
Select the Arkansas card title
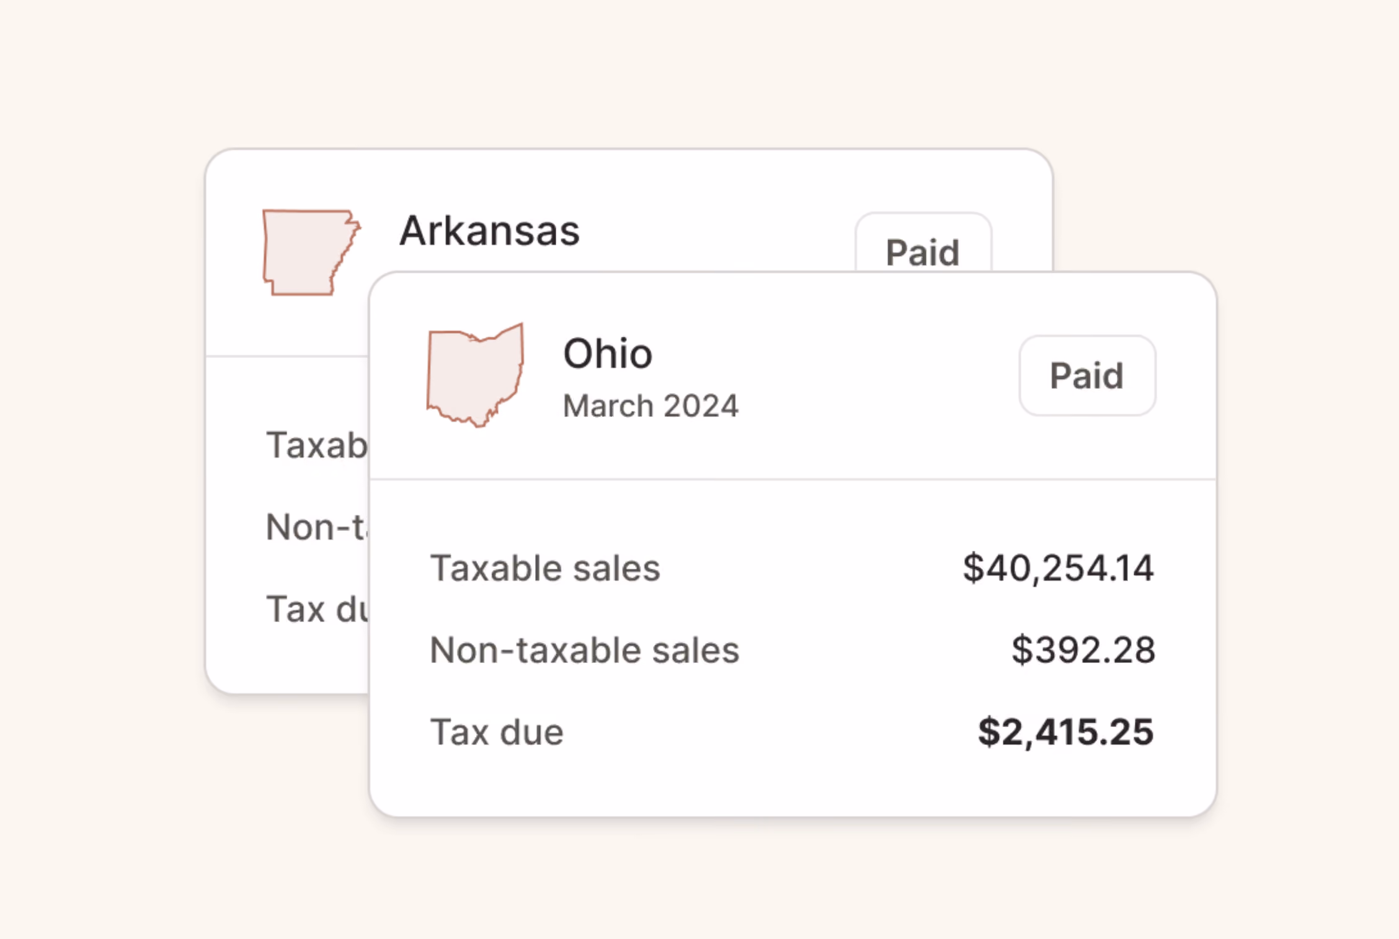(489, 231)
